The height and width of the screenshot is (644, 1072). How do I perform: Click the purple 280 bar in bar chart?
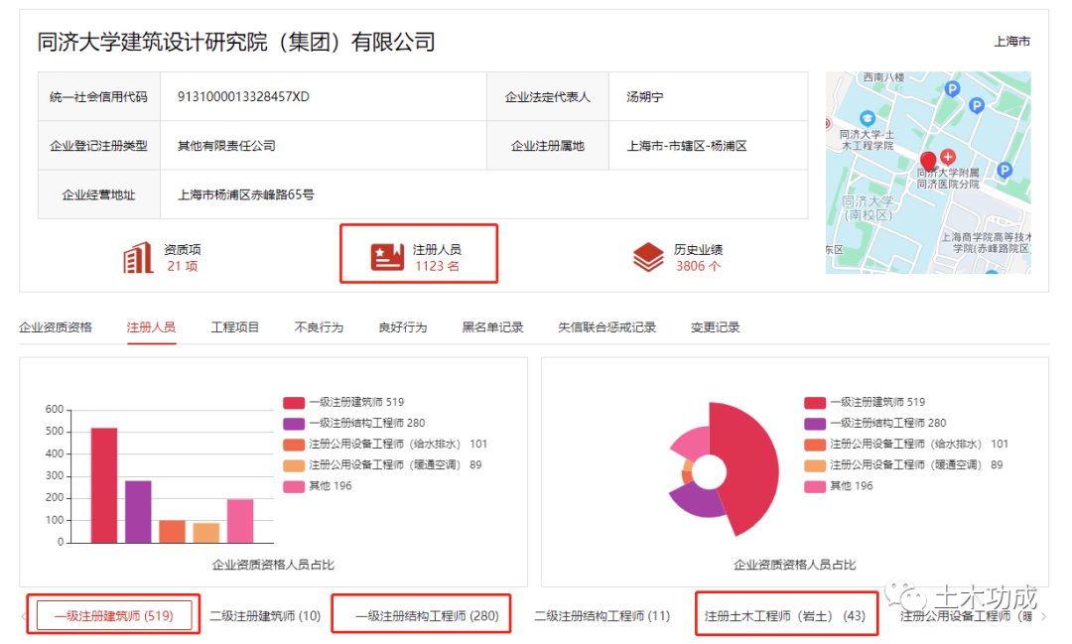[138, 512]
